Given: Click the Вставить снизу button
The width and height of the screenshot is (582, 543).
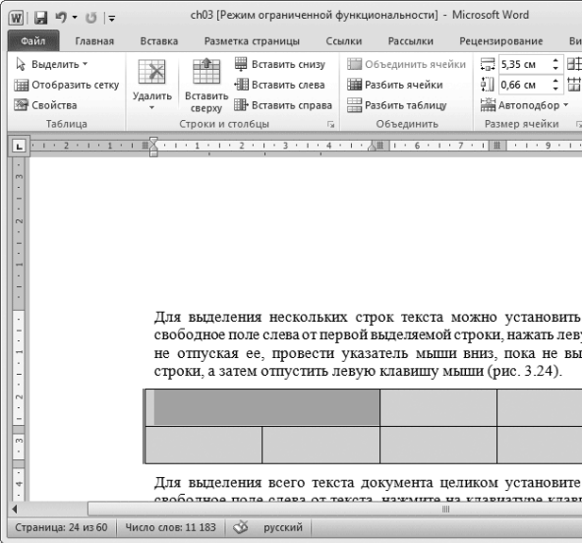Looking at the screenshot, I should click(x=280, y=64).
